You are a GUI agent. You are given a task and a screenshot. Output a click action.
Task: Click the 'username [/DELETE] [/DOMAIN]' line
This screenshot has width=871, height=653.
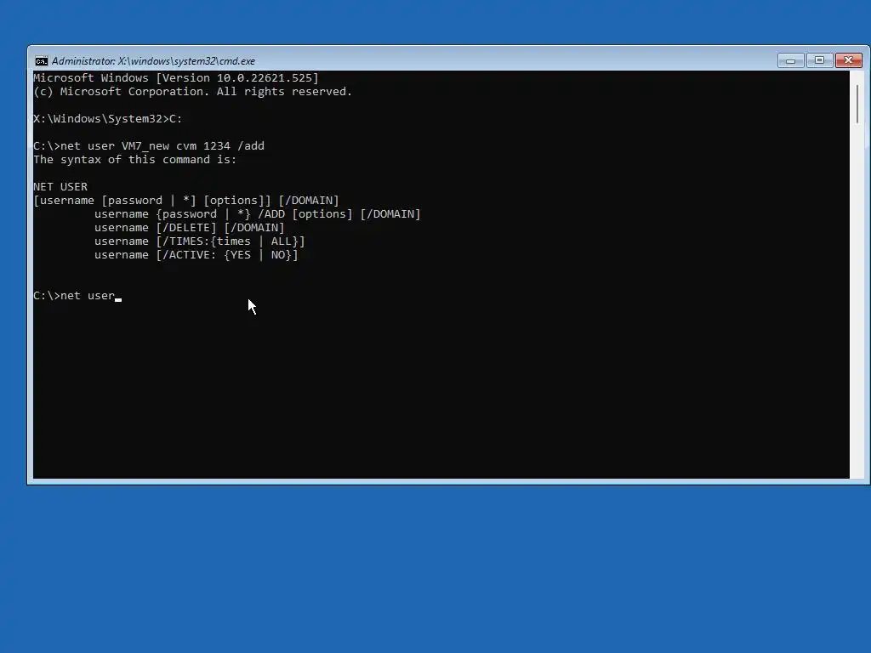click(x=190, y=228)
